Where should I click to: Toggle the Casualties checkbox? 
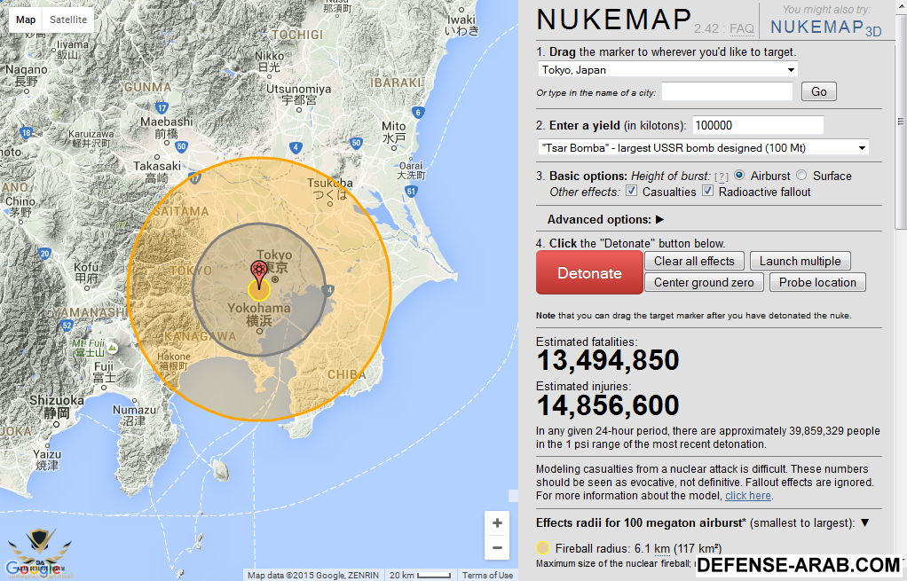pos(632,191)
